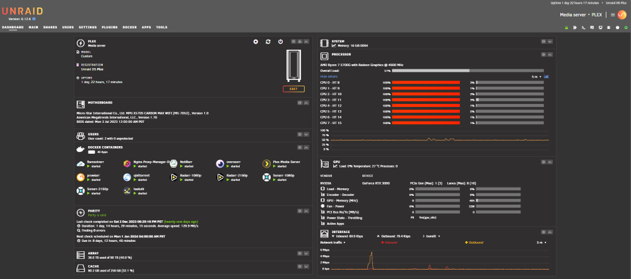Screen dimensions: 631x279
Task: Open the processor 5 m timeframe dropdown
Action: tap(536, 77)
